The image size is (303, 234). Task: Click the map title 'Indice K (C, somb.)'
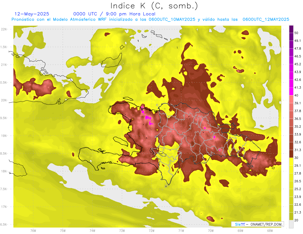pos(154,6)
